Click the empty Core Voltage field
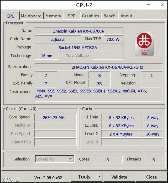 click(108, 56)
